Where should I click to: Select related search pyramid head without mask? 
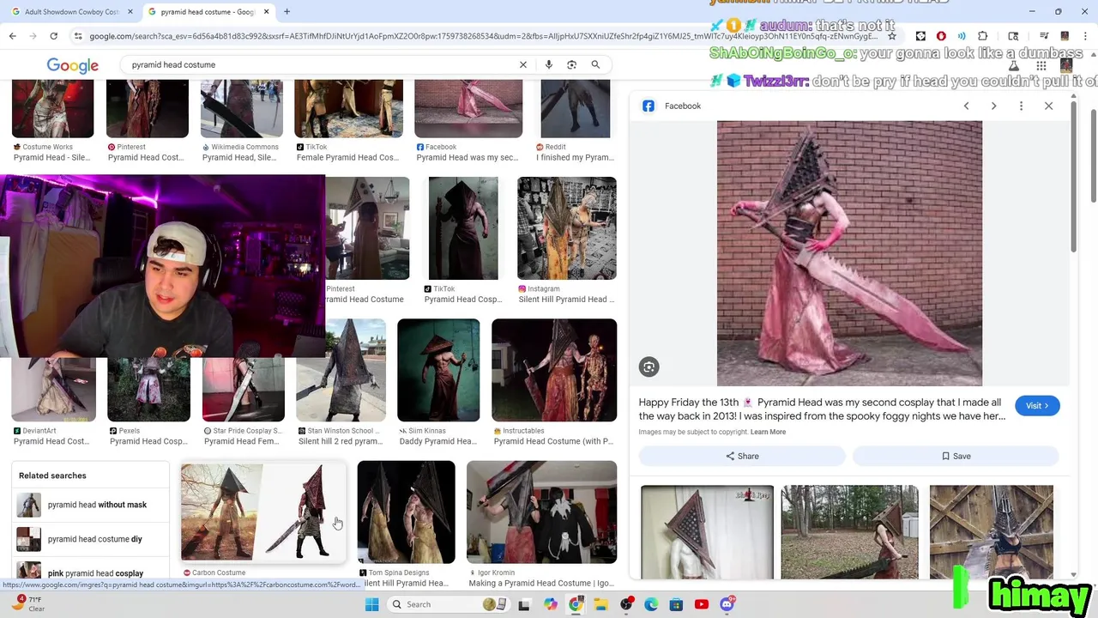click(x=90, y=505)
